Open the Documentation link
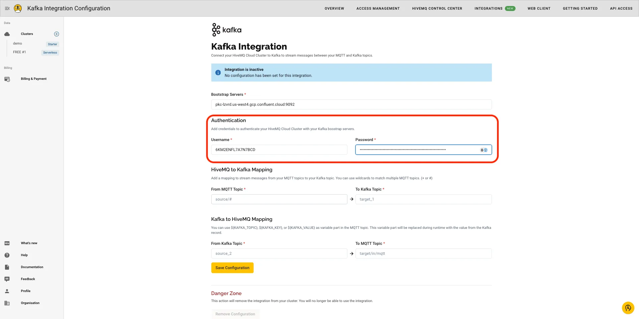The width and height of the screenshot is (639, 319). 32,267
